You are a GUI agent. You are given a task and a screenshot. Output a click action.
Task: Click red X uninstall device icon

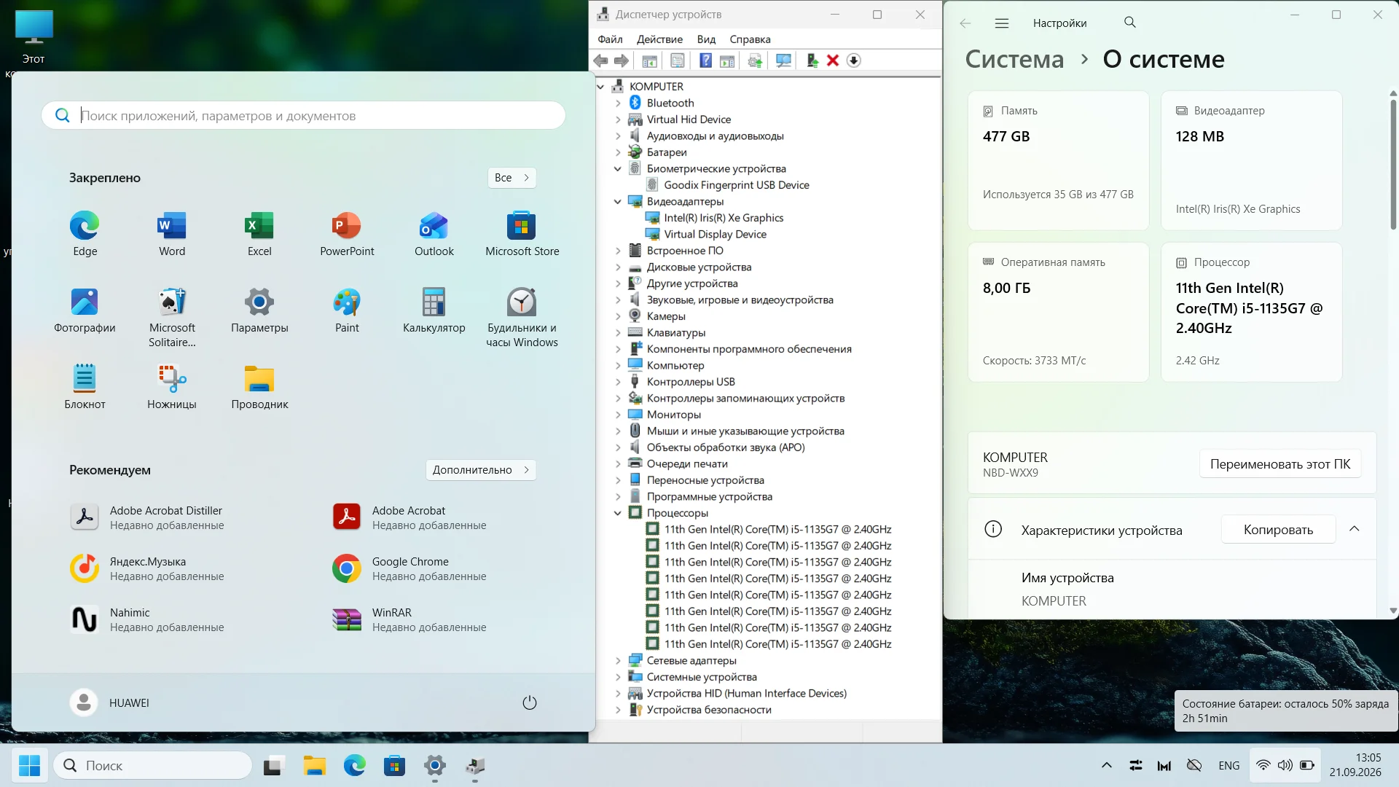coord(833,60)
